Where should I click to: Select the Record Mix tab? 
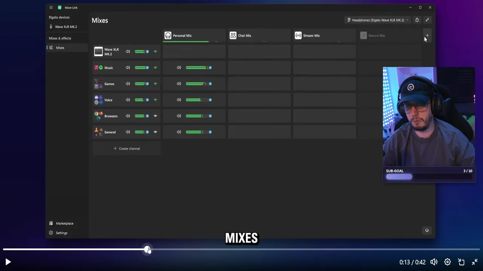tap(390, 35)
